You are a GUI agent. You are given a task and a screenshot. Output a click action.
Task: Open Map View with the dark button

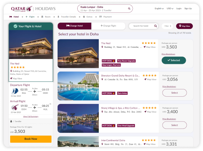[x=184, y=26]
